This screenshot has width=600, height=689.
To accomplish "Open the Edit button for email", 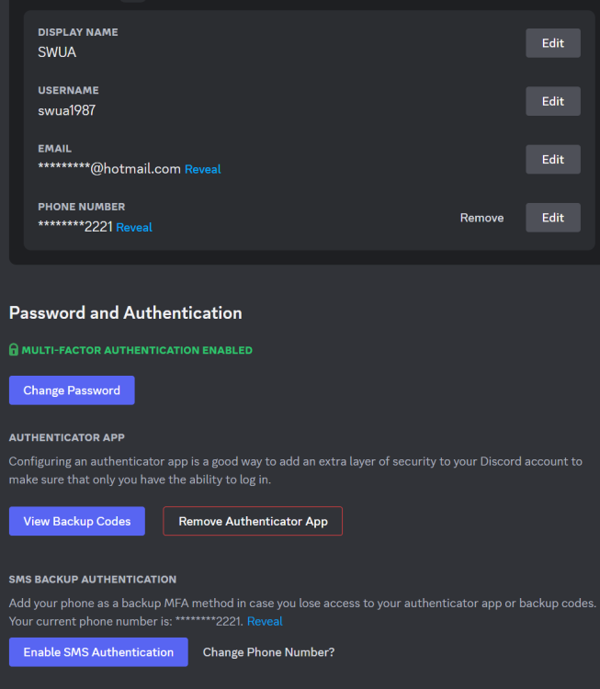I will (x=552, y=159).
